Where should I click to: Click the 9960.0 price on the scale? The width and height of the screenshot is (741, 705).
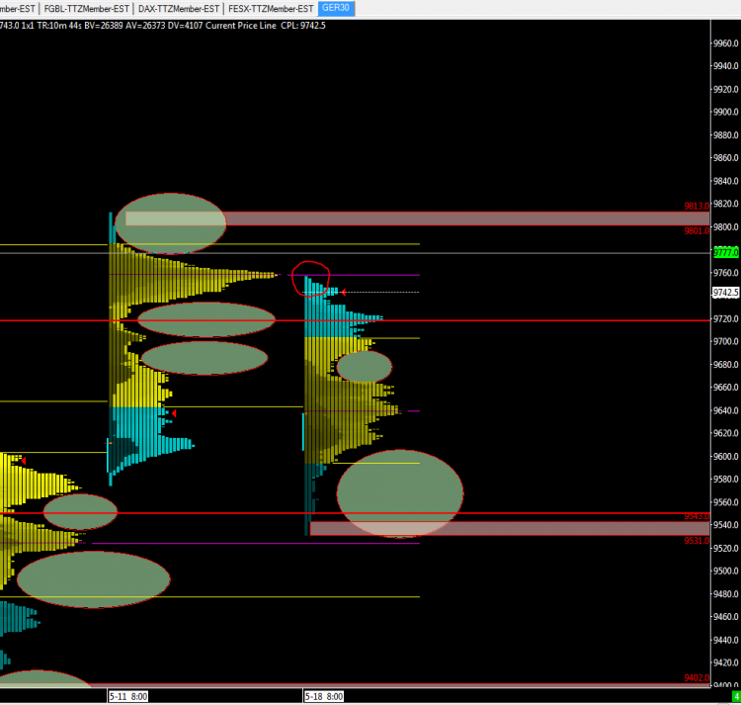click(725, 44)
